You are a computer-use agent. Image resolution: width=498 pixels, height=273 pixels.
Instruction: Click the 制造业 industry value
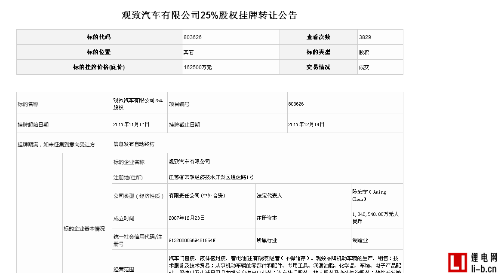pos(360,240)
